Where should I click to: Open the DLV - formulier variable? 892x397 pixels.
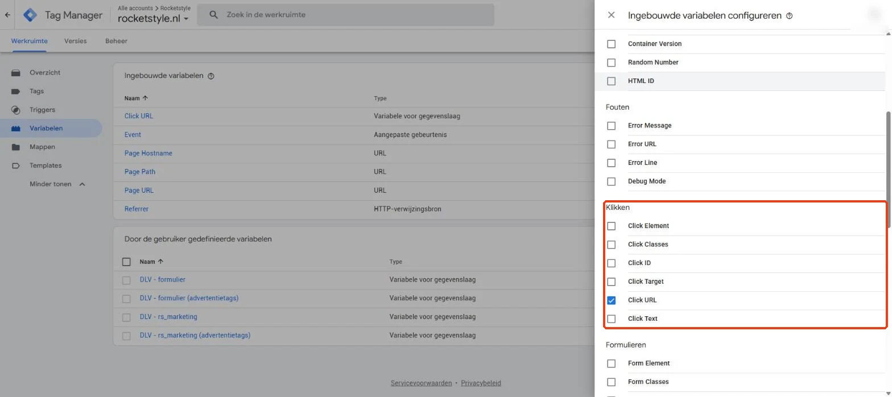(163, 280)
